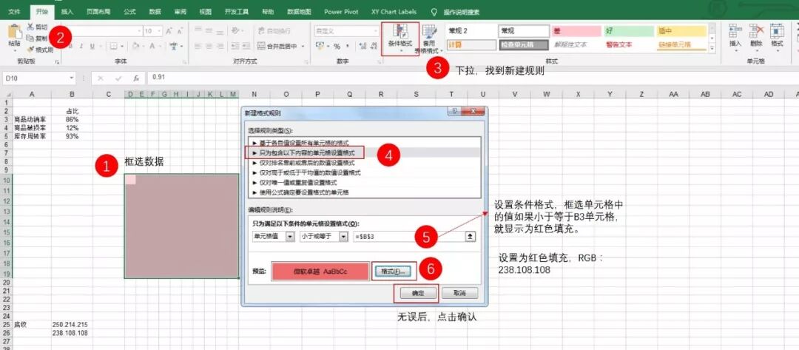This screenshot has width=799, height=350.
Task: Click the confirm entry checkmark in formula bar
Action: click(x=118, y=78)
